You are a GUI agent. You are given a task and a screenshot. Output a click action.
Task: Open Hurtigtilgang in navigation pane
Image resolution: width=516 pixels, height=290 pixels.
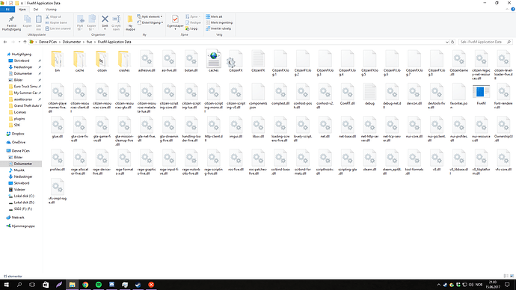(22, 55)
